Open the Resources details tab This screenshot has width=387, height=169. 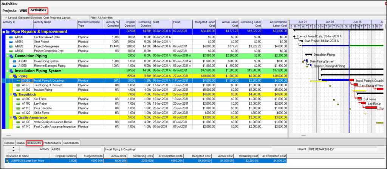34,143
